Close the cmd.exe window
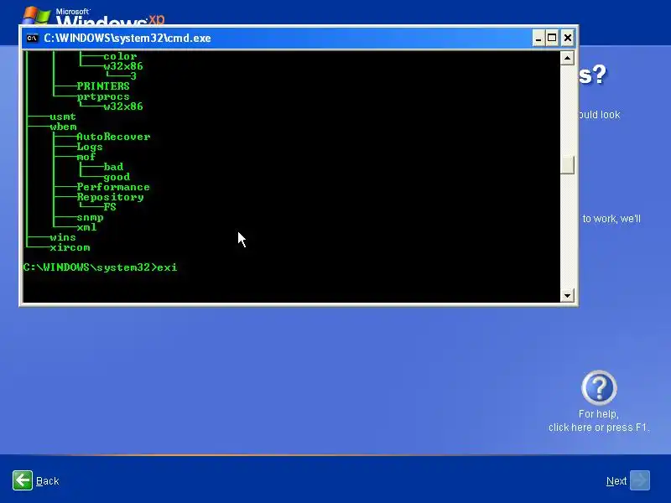671x503 pixels. tap(568, 38)
